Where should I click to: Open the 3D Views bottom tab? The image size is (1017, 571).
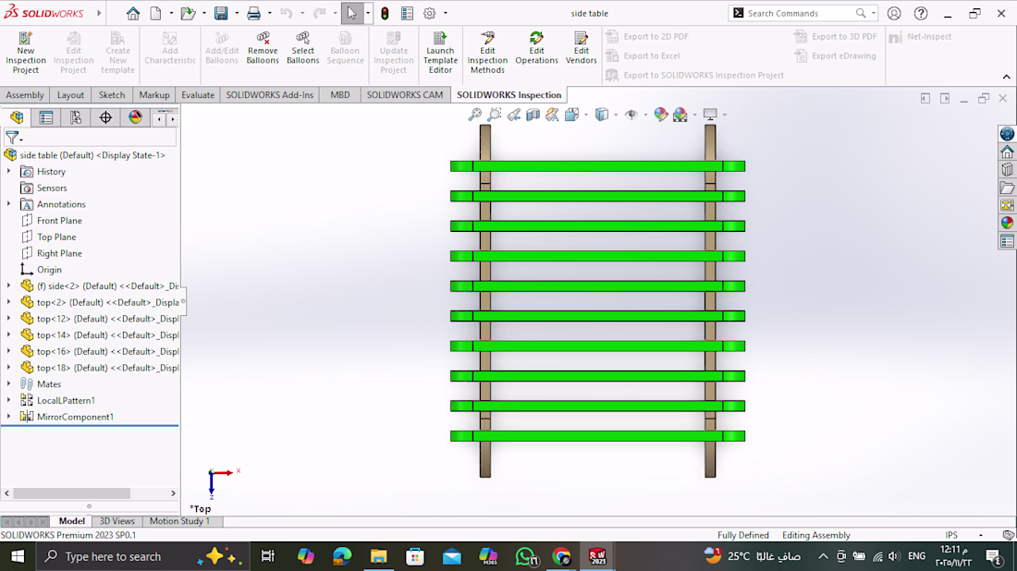click(116, 521)
